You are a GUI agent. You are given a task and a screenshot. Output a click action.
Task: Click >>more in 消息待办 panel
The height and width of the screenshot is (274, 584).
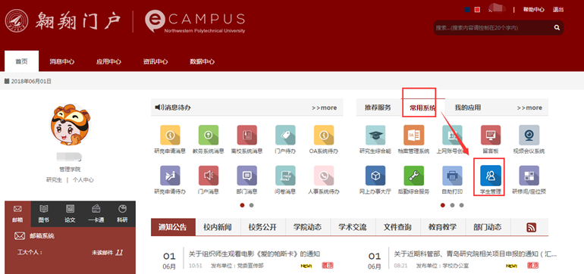[x=324, y=107]
